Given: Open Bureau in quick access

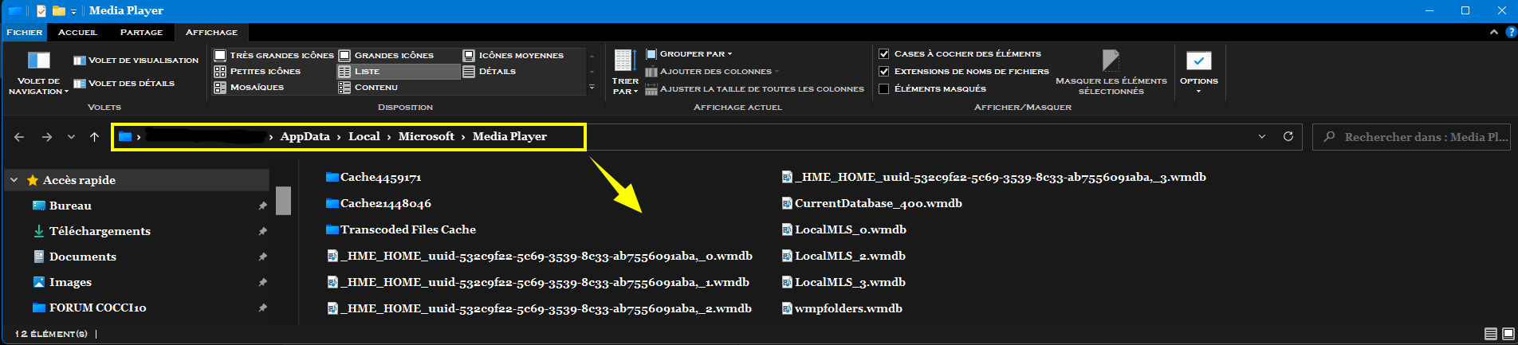Looking at the screenshot, I should click(x=70, y=206).
